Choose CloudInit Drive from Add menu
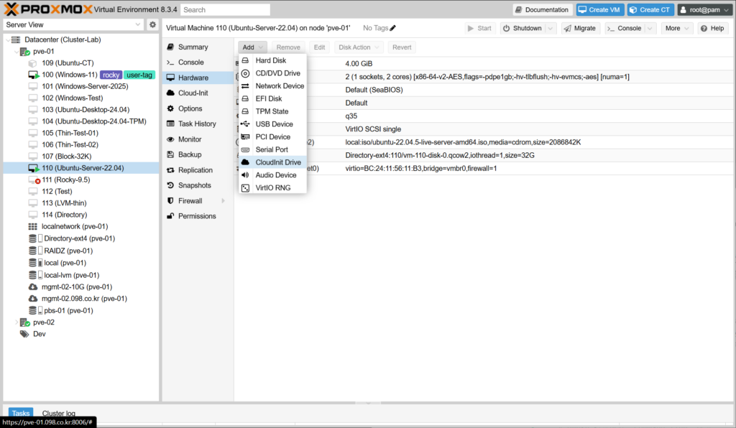This screenshot has width=736, height=428. (x=277, y=162)
